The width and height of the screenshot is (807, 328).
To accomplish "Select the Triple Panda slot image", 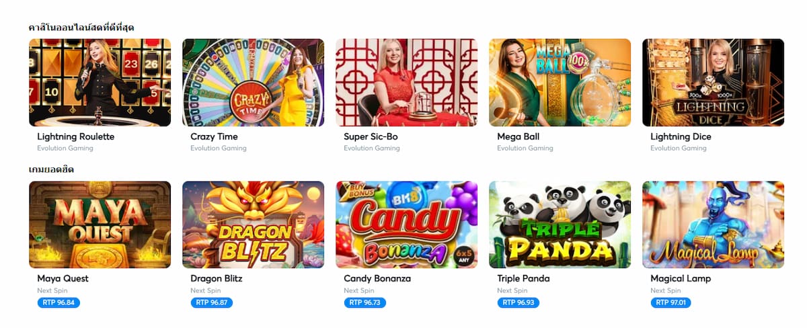I will (560, 224).
